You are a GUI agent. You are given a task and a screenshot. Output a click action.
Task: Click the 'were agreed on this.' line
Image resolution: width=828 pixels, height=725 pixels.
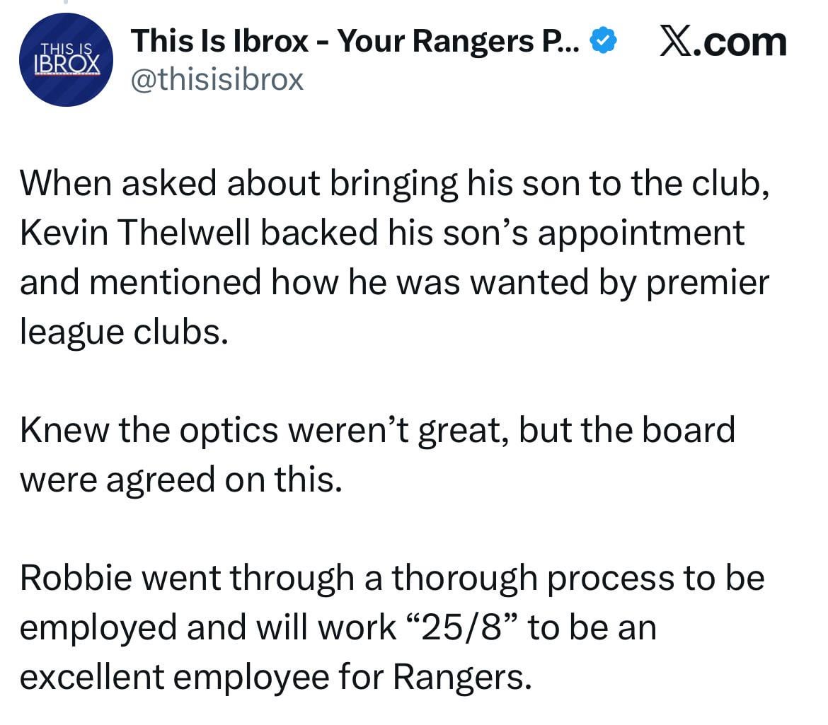pos(181,480)
